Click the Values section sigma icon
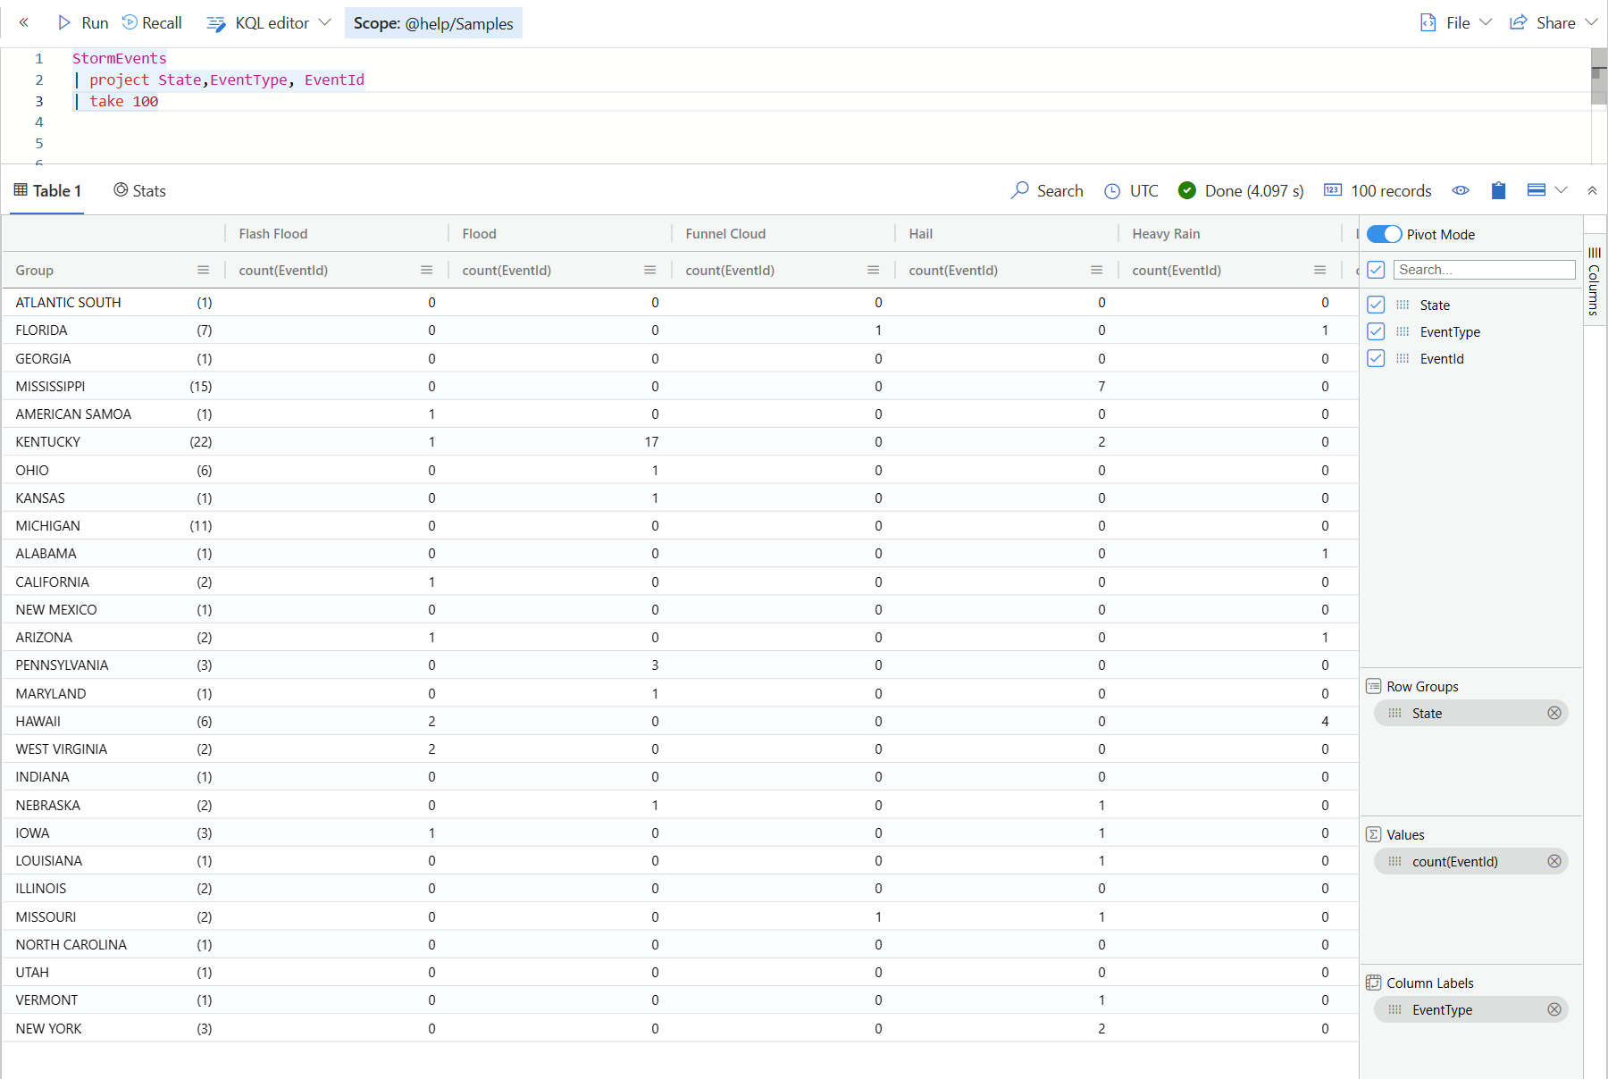The width and height of the screenshot is (1608, 1079). [x=1374, y=834]
